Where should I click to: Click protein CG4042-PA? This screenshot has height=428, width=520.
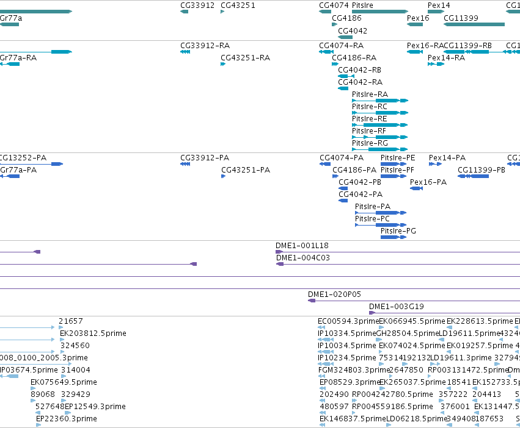point(361,194)
